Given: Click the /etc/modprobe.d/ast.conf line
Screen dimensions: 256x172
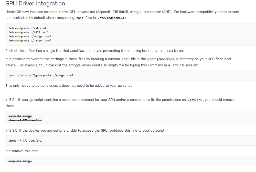Looking at the screenshot, I should pyautogui.click(x=27, y=28).
